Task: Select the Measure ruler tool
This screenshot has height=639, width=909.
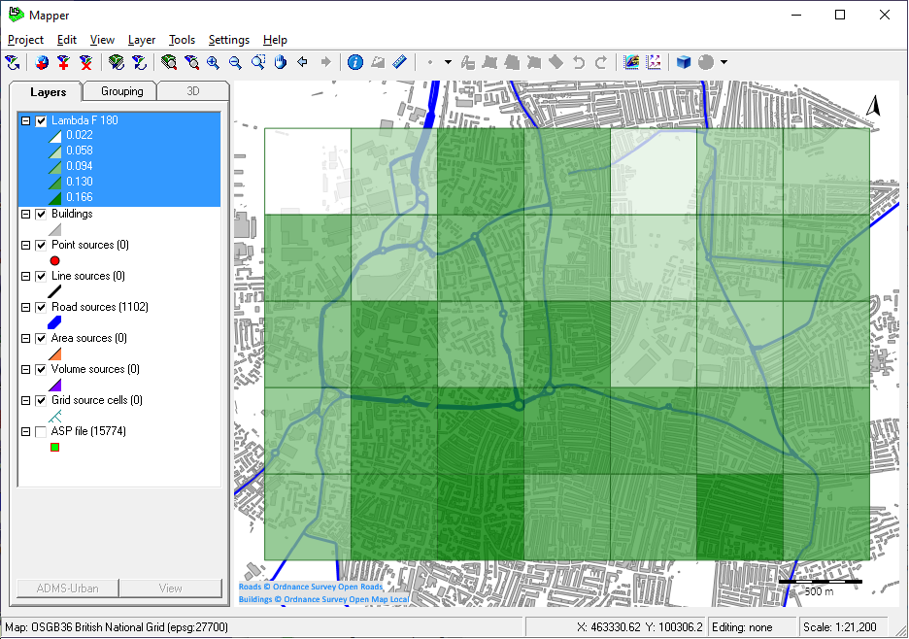Action: (x=400, y=62)
